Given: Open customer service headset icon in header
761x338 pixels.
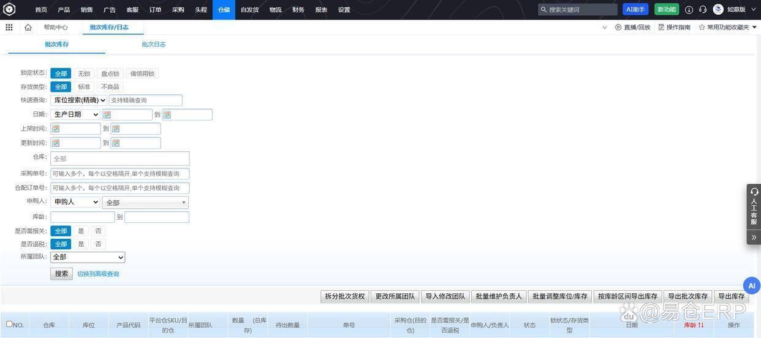Looking at the screenshot, I should pos(703,10).
